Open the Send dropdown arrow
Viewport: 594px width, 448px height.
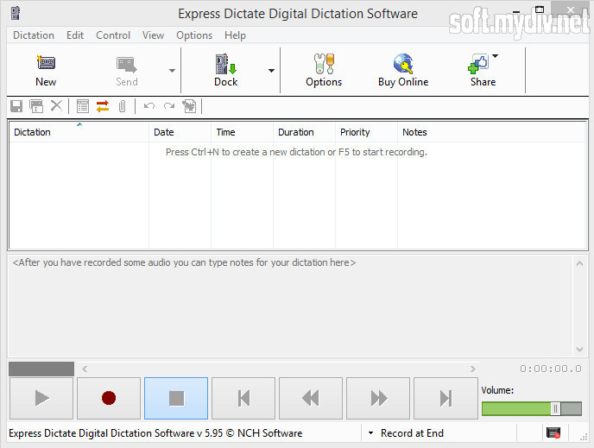click(172, 71)
